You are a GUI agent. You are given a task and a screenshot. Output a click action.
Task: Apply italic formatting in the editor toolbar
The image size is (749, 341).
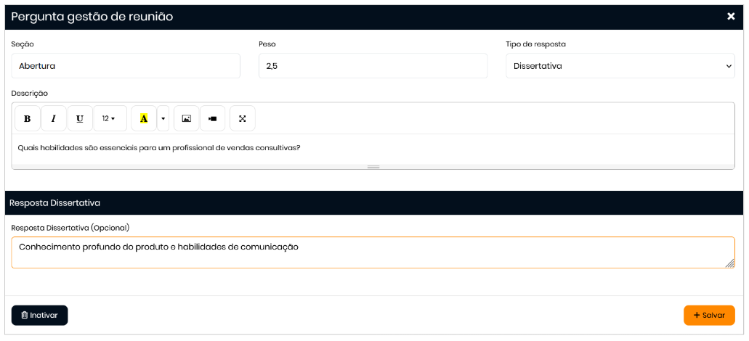click(x=53, y=118)
